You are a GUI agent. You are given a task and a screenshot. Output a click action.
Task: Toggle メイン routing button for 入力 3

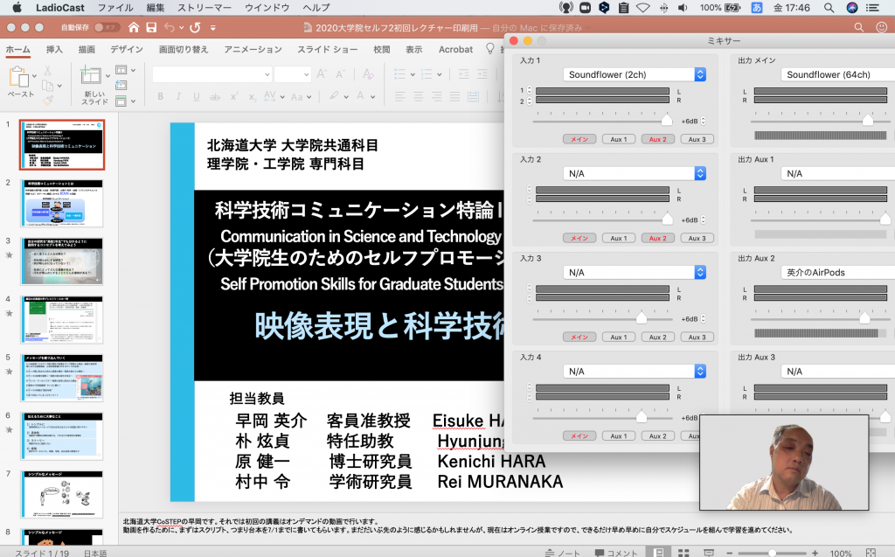click(x=579, y=337)
